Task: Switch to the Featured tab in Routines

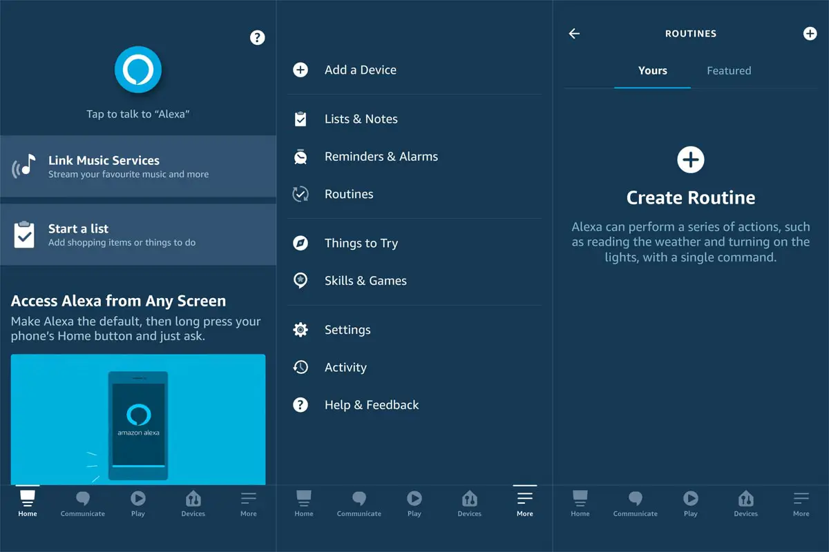Action: point(729,70)
